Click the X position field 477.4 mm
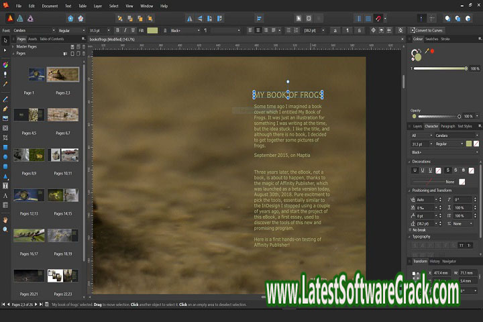 441,273
